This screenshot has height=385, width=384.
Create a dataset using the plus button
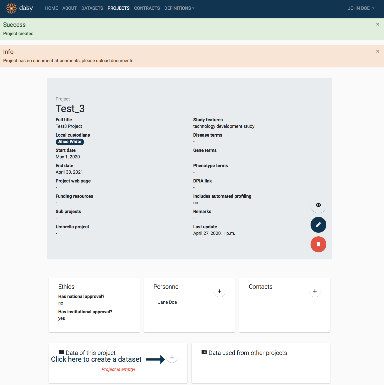172,357
